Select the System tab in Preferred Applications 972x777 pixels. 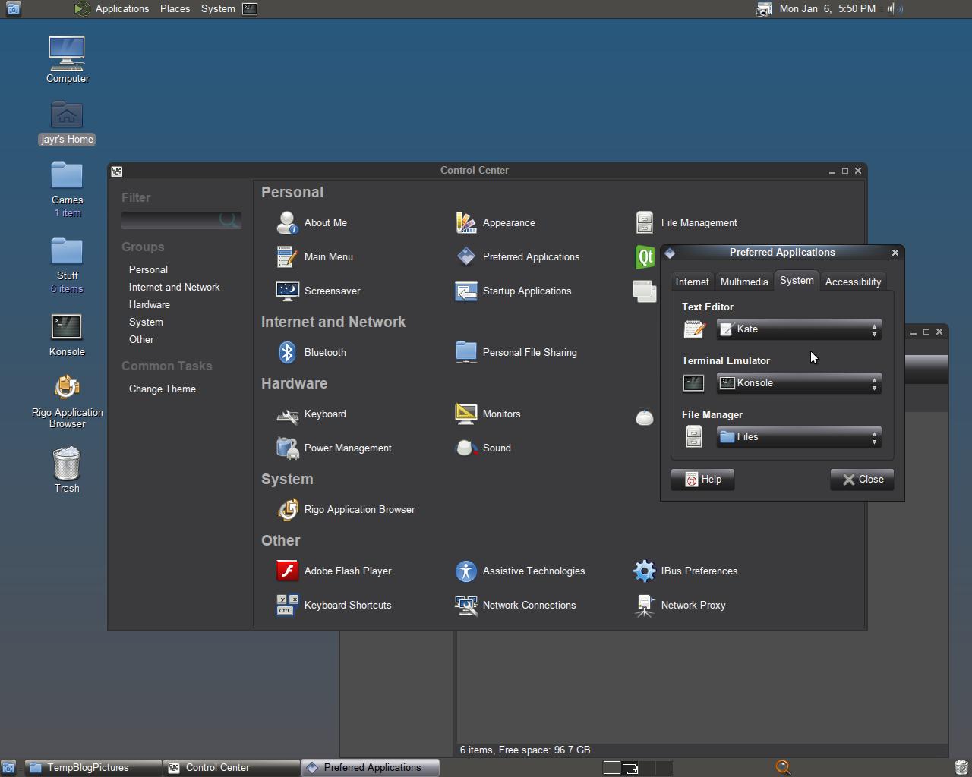797,280
